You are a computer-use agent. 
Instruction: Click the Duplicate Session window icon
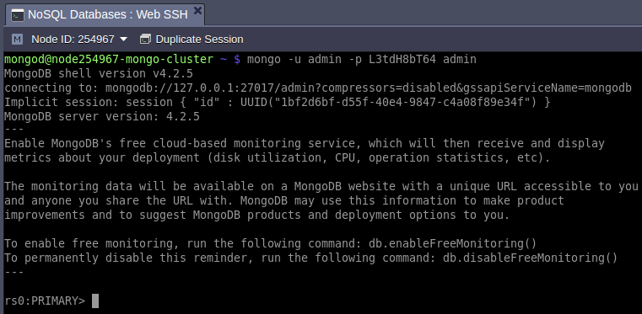[x=145, y=40]
